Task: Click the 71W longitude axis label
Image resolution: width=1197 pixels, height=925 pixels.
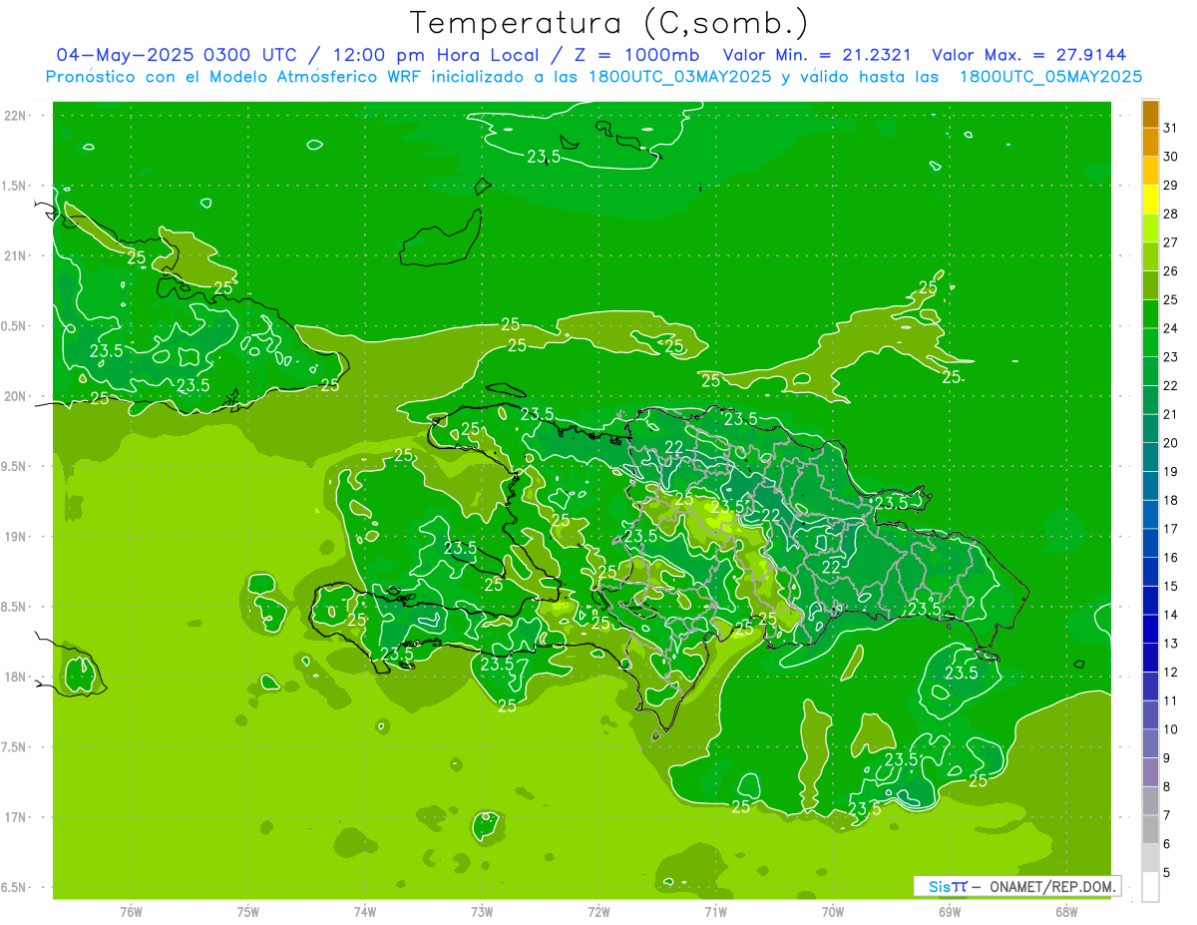Action: tap(715, 911)
